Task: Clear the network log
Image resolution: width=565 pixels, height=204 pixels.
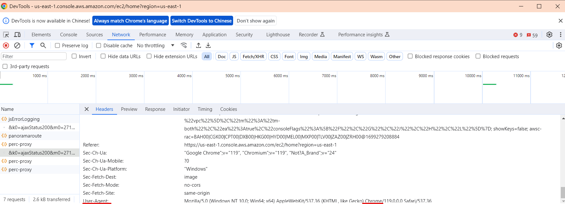Action: click(17, 46)
